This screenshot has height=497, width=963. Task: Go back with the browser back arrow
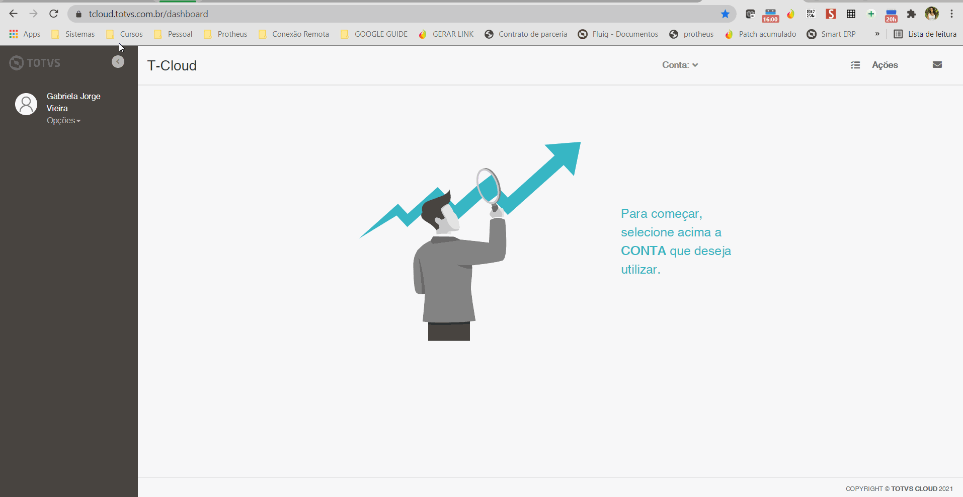click(x=14, y=14)
